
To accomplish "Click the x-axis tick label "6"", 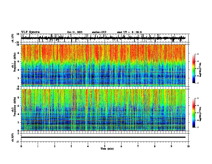I will click(122, 146).
